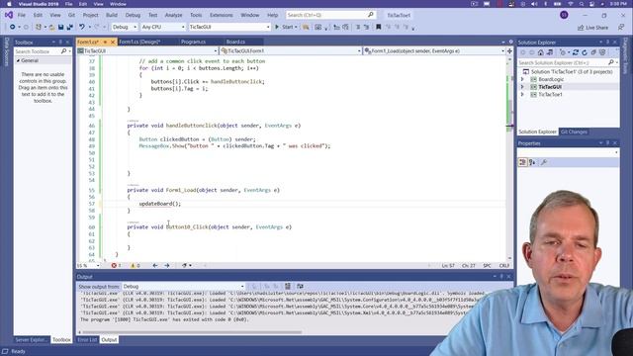633x356 pixels.
Task: Open the Debug configuration dropdown
Action: (125, 27)
